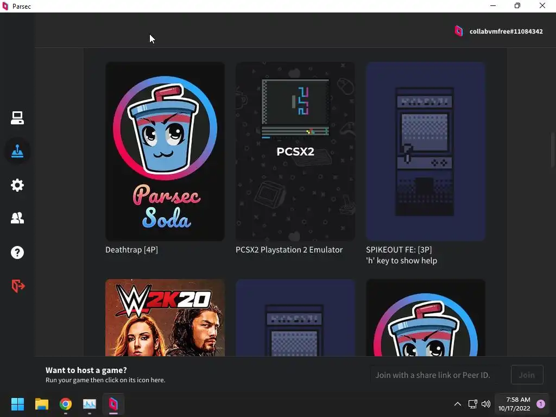Click Want to host a game? heading

[x=86, y=370]
